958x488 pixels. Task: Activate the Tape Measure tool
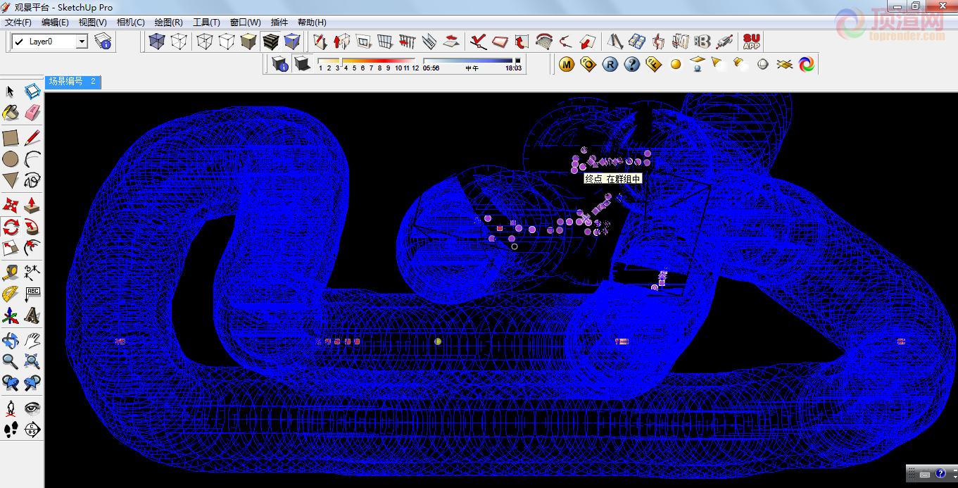(11, 273)
